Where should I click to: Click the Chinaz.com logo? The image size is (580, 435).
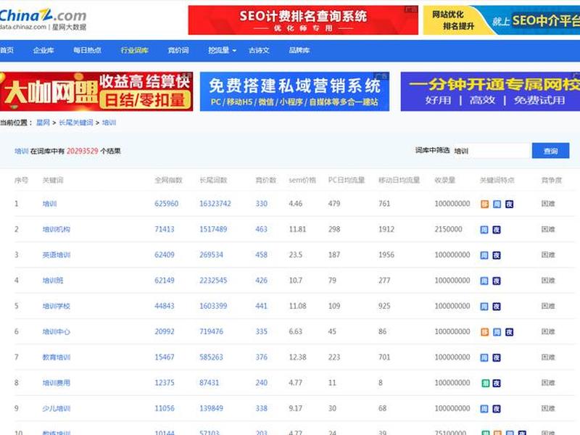[43, 20]
